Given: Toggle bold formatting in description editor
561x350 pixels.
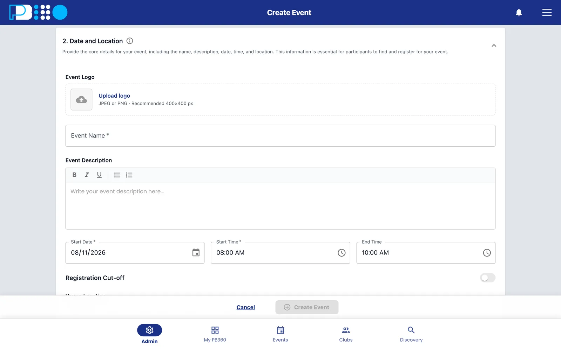Looking at the screenshot, I should coord(74,175).
